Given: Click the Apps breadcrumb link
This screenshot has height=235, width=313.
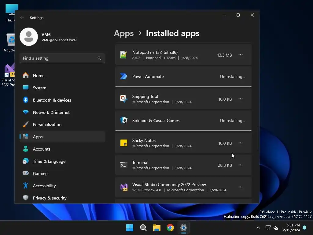Looking at the screenshot, I should [124, 33].
